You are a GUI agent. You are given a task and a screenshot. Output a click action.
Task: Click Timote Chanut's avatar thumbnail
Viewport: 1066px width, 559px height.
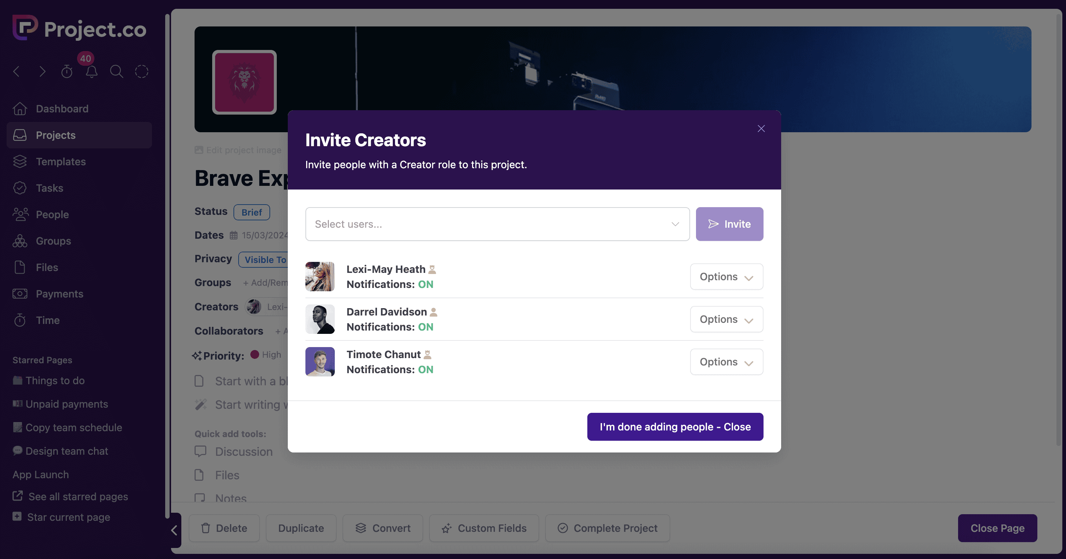coord(320,362)
